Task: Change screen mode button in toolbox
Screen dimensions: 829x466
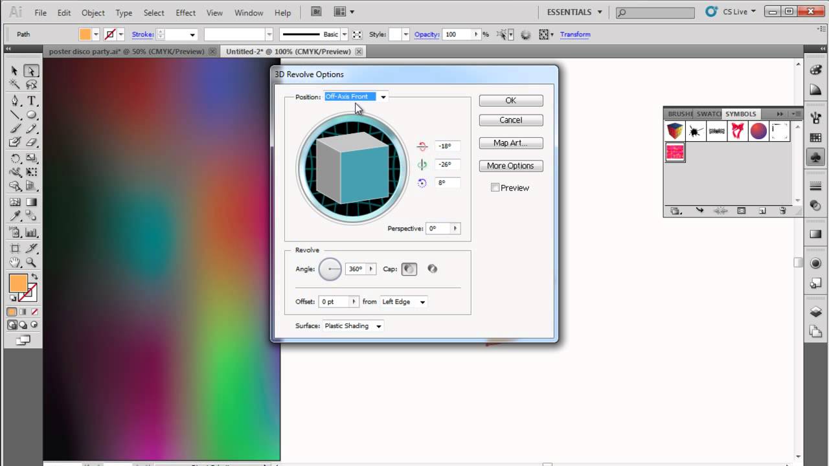Action: [23, 339]
